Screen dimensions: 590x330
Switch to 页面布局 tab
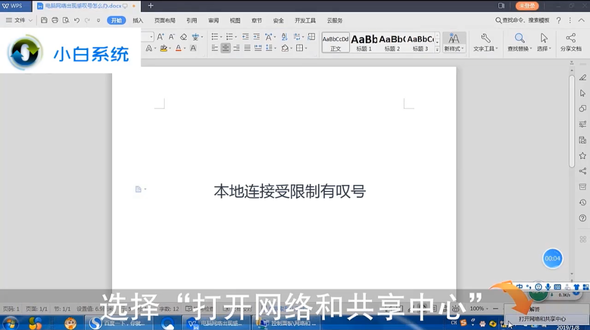point(165,21)
